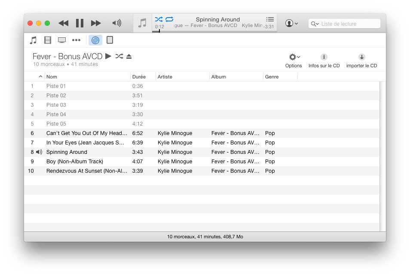Screen dimensions: 410x276
Task: Show more library categories
Action: 76,40
